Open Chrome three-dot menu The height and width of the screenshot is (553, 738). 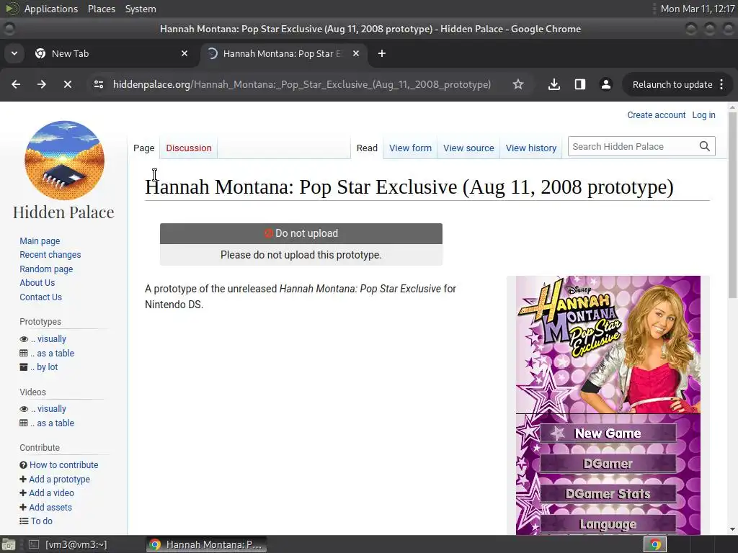click(721, 85)
